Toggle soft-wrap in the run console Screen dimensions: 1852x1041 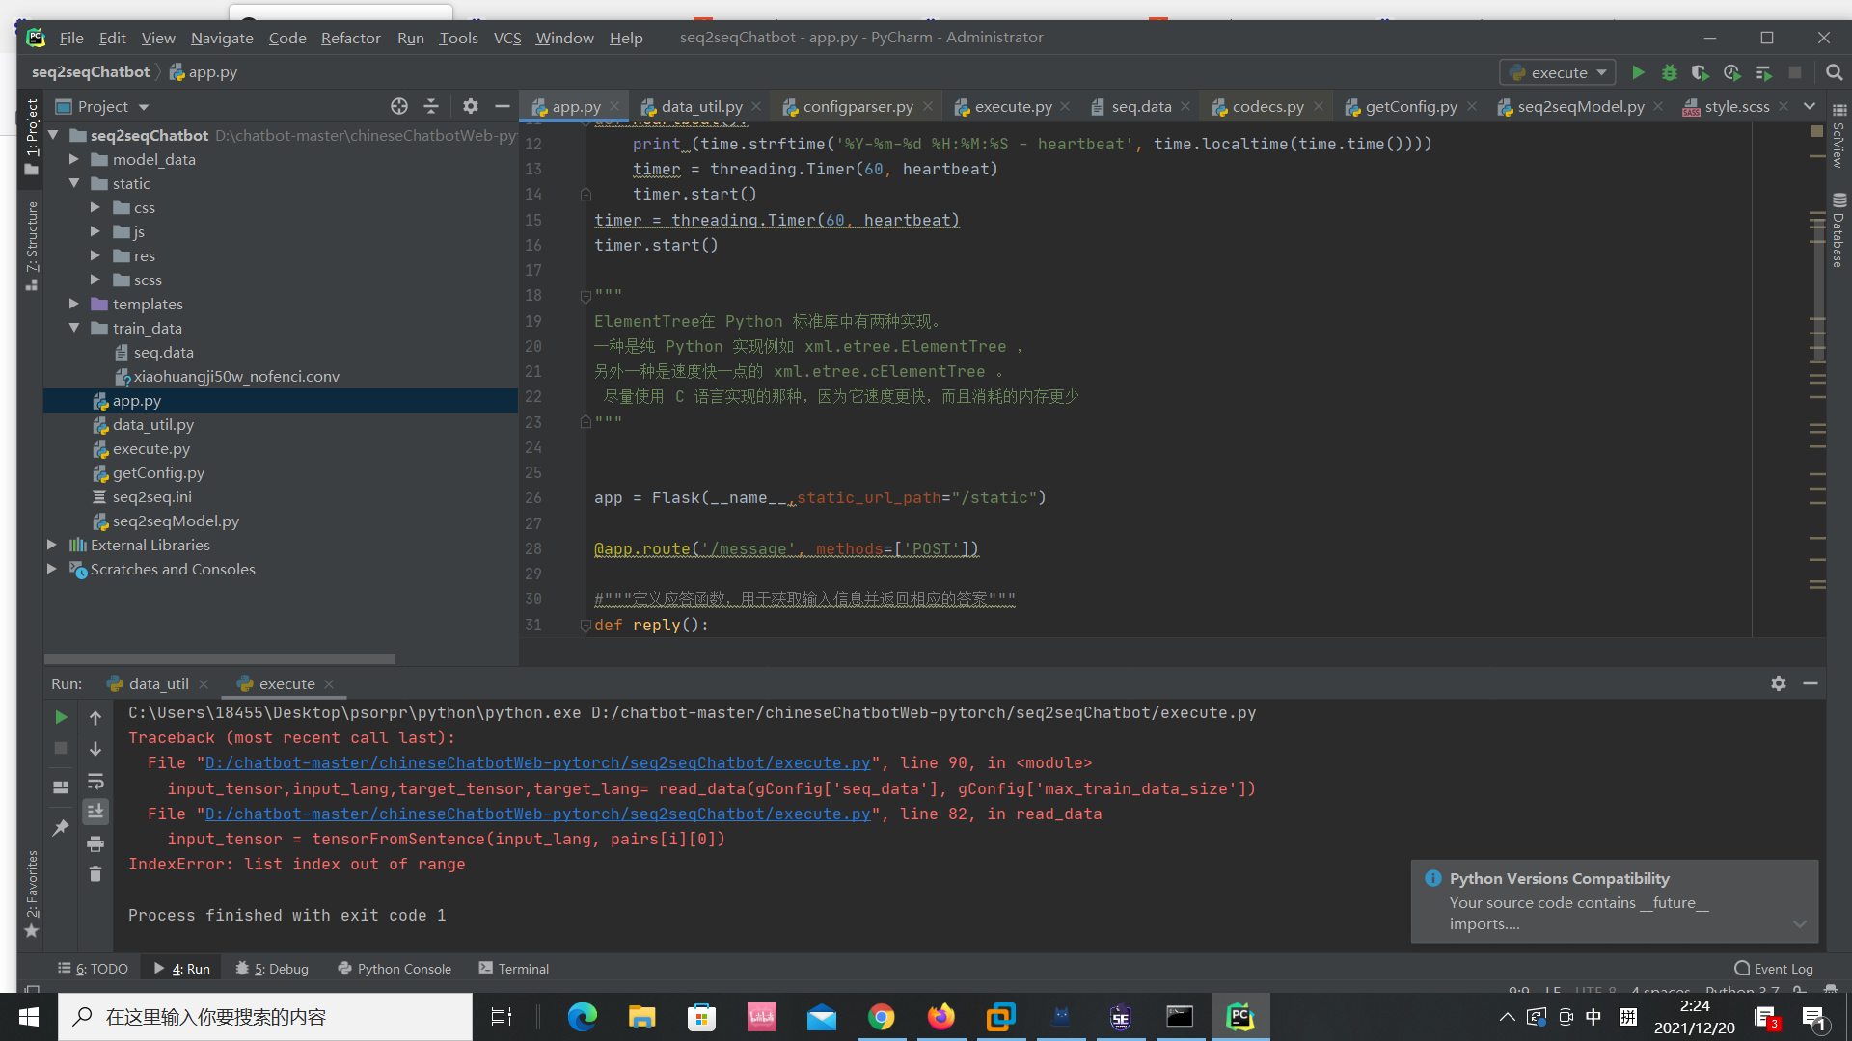pos(95,781)
